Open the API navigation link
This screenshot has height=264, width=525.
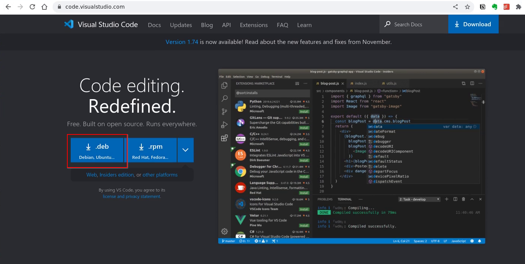(226, 25)
